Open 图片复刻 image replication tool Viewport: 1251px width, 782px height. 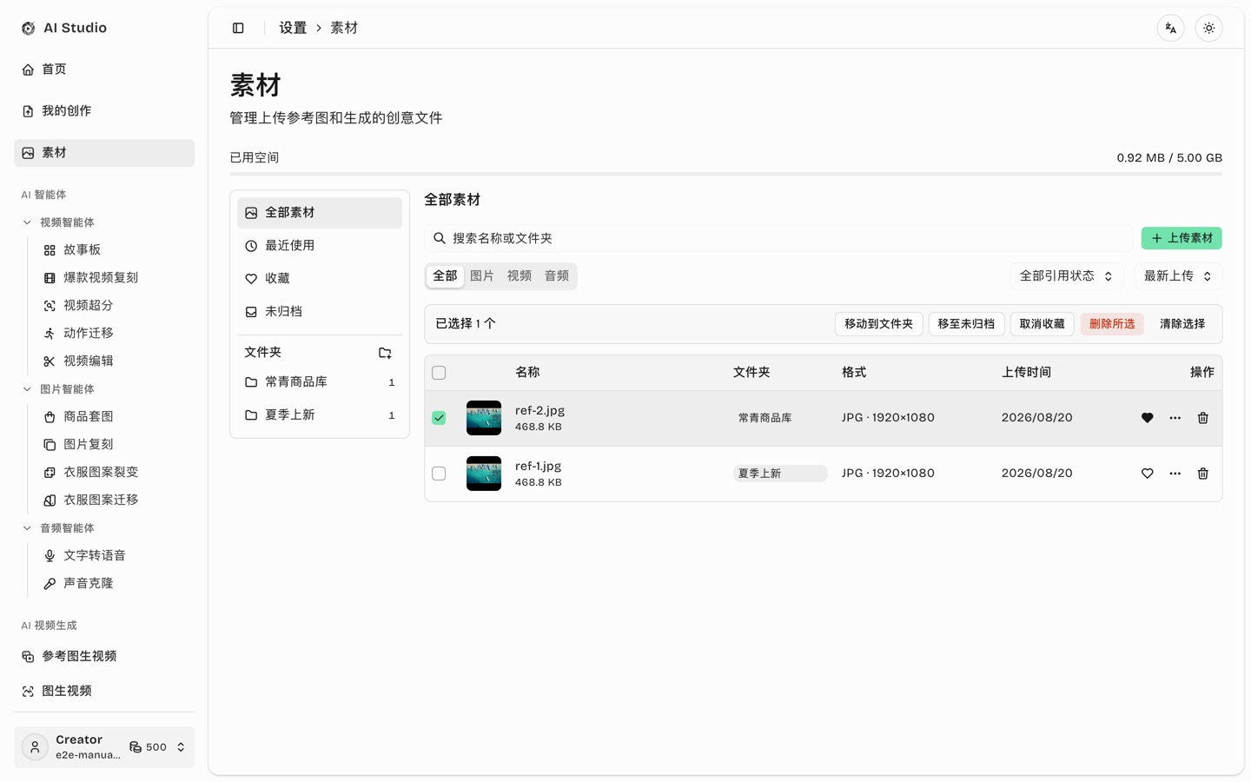point(115,445)
